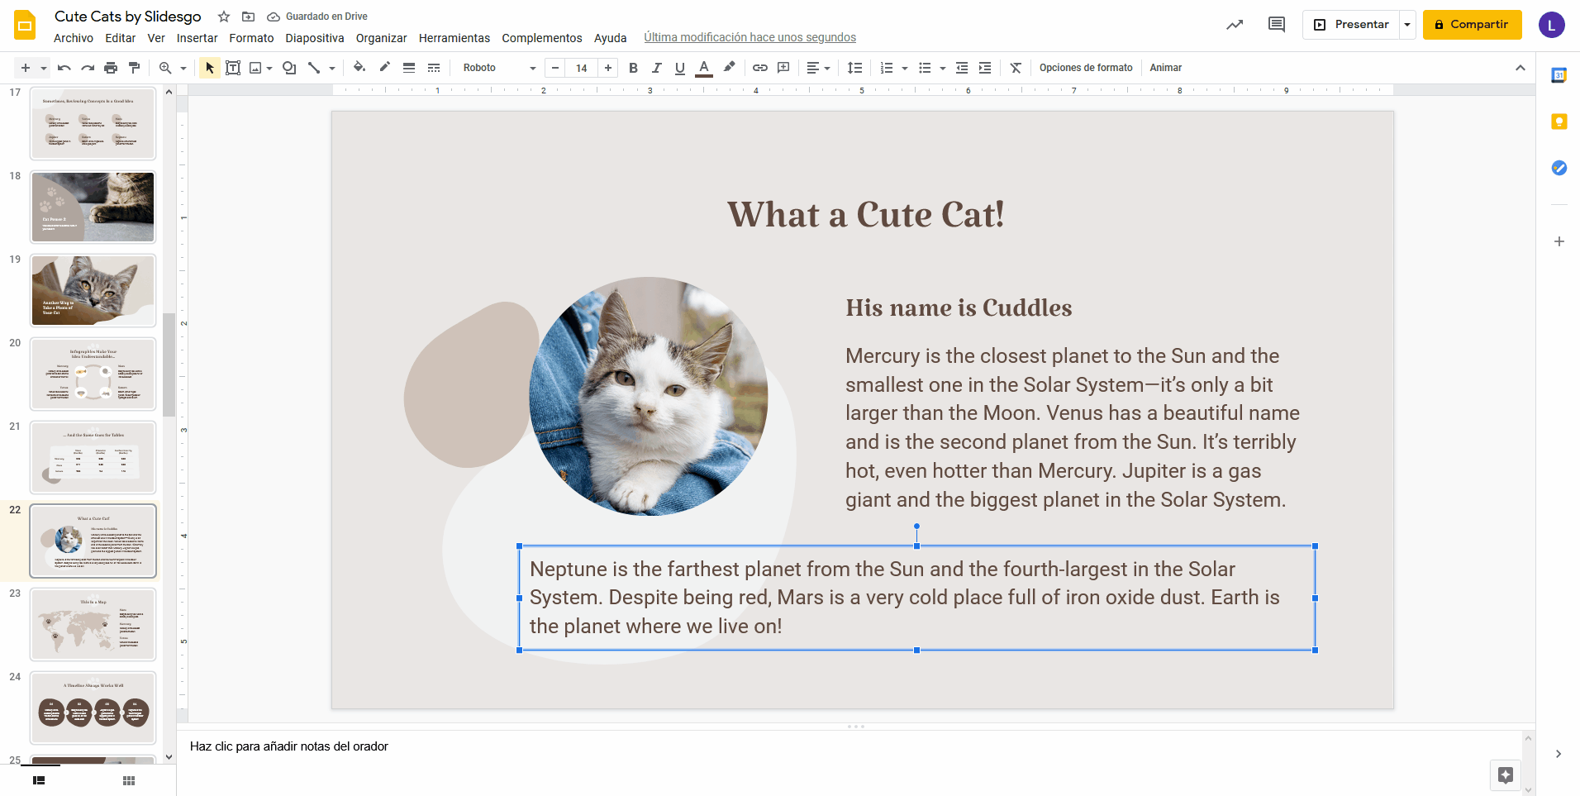Click the Animar button
Viewport: 1580px width, 796px height.
click(1166, 68)
